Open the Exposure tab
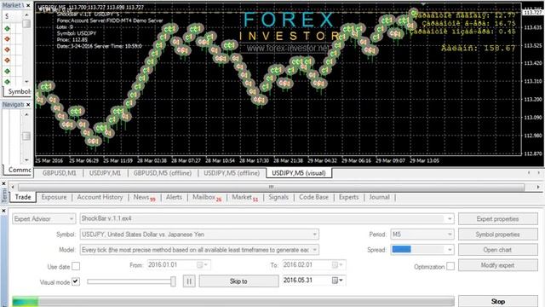The width and height of the screenshot is (545, 307). pyautogui.click(x=54, y=197)
